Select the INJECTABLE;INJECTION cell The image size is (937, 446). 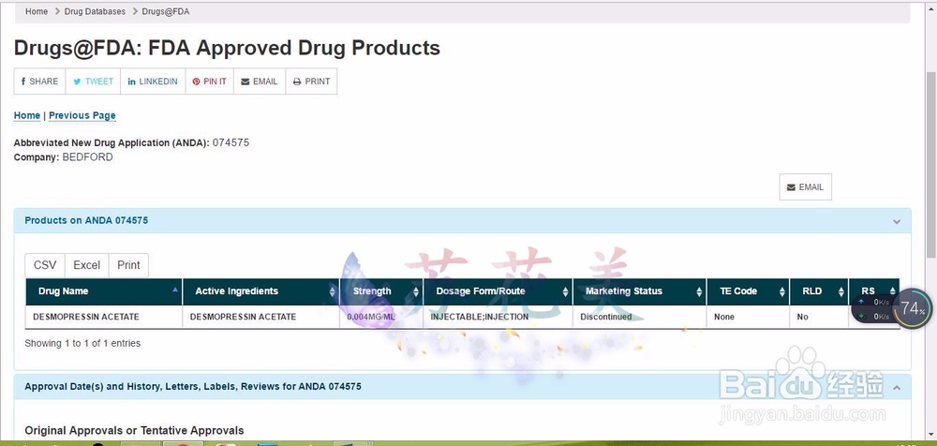[x=498, y=317]
